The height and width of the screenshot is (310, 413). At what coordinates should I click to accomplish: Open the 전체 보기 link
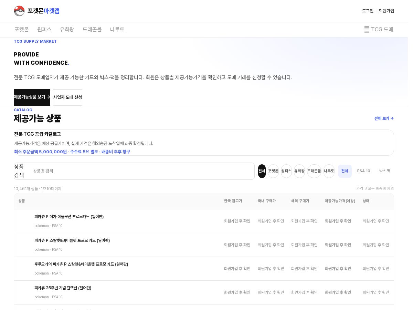[x=384, y=118]
